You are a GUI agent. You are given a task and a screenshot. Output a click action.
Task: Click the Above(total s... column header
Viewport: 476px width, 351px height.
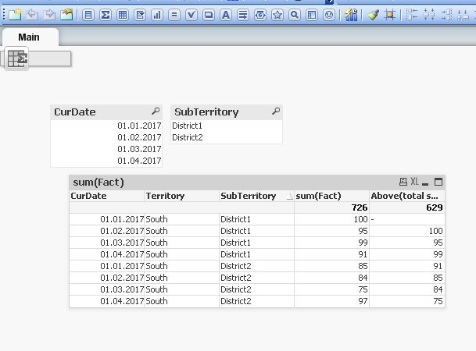coord(406,196)
